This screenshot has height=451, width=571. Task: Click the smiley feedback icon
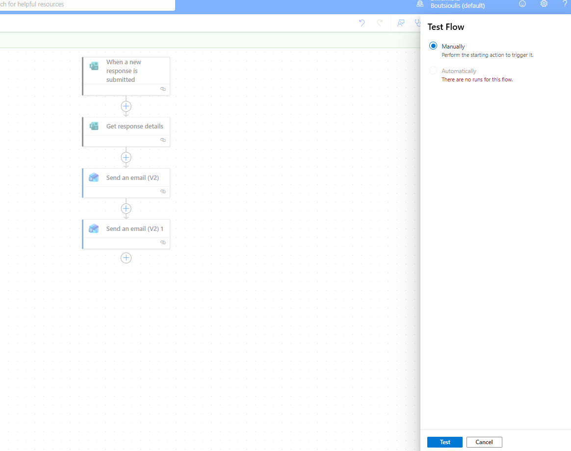[x=522, y=4]
